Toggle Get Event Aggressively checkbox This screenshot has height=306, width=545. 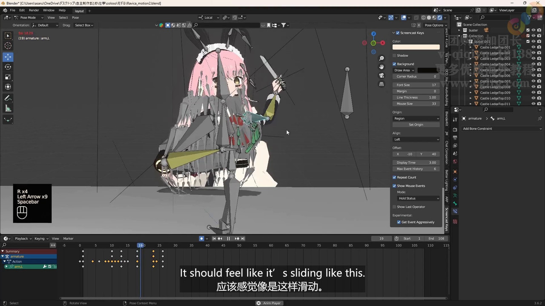(x=399, y=222)
